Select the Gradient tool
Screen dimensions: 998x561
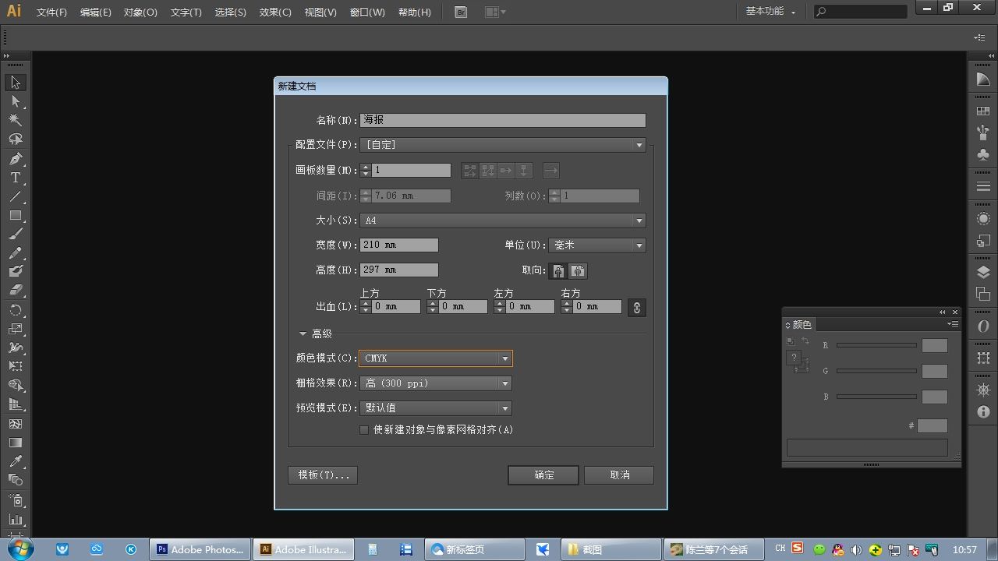pos(16,443)
